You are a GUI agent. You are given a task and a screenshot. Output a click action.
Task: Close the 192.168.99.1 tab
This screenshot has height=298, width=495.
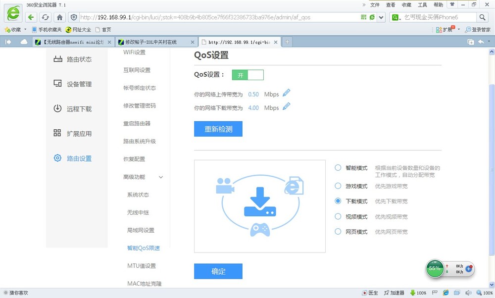(x=276, y=42)
